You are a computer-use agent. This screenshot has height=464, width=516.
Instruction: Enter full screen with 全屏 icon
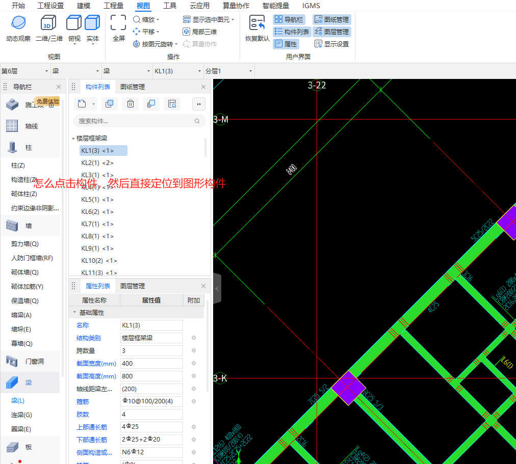coord(118,23)
